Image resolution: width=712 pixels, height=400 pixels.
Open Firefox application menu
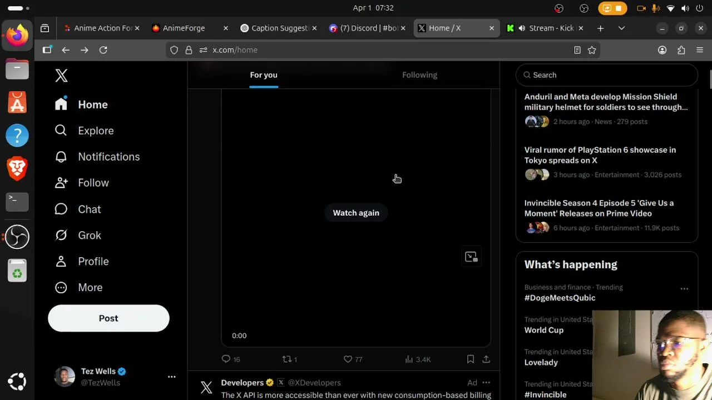pos(700,50)
